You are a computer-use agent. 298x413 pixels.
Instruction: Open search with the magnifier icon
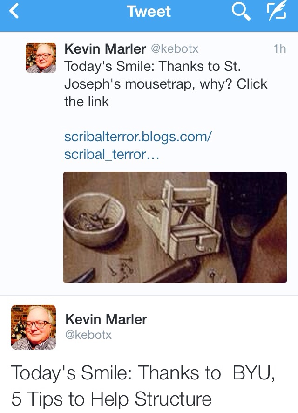(x=241, y=12)
